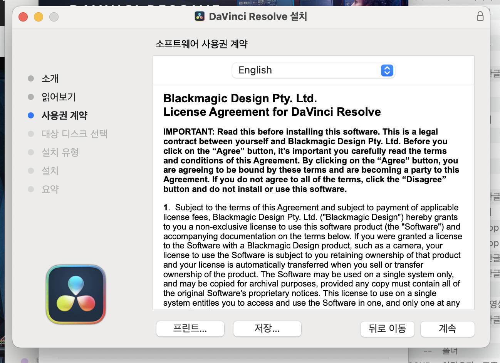Click the large DaVinci Resolve logo in the sidebar
Screen dimensions: 500x363
(76, 294)
